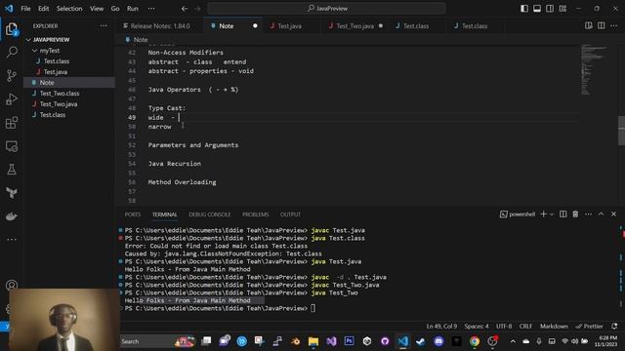Viewport: 625px width, 351px height.
Task: Open the Run menu
Action: (133, 9)
